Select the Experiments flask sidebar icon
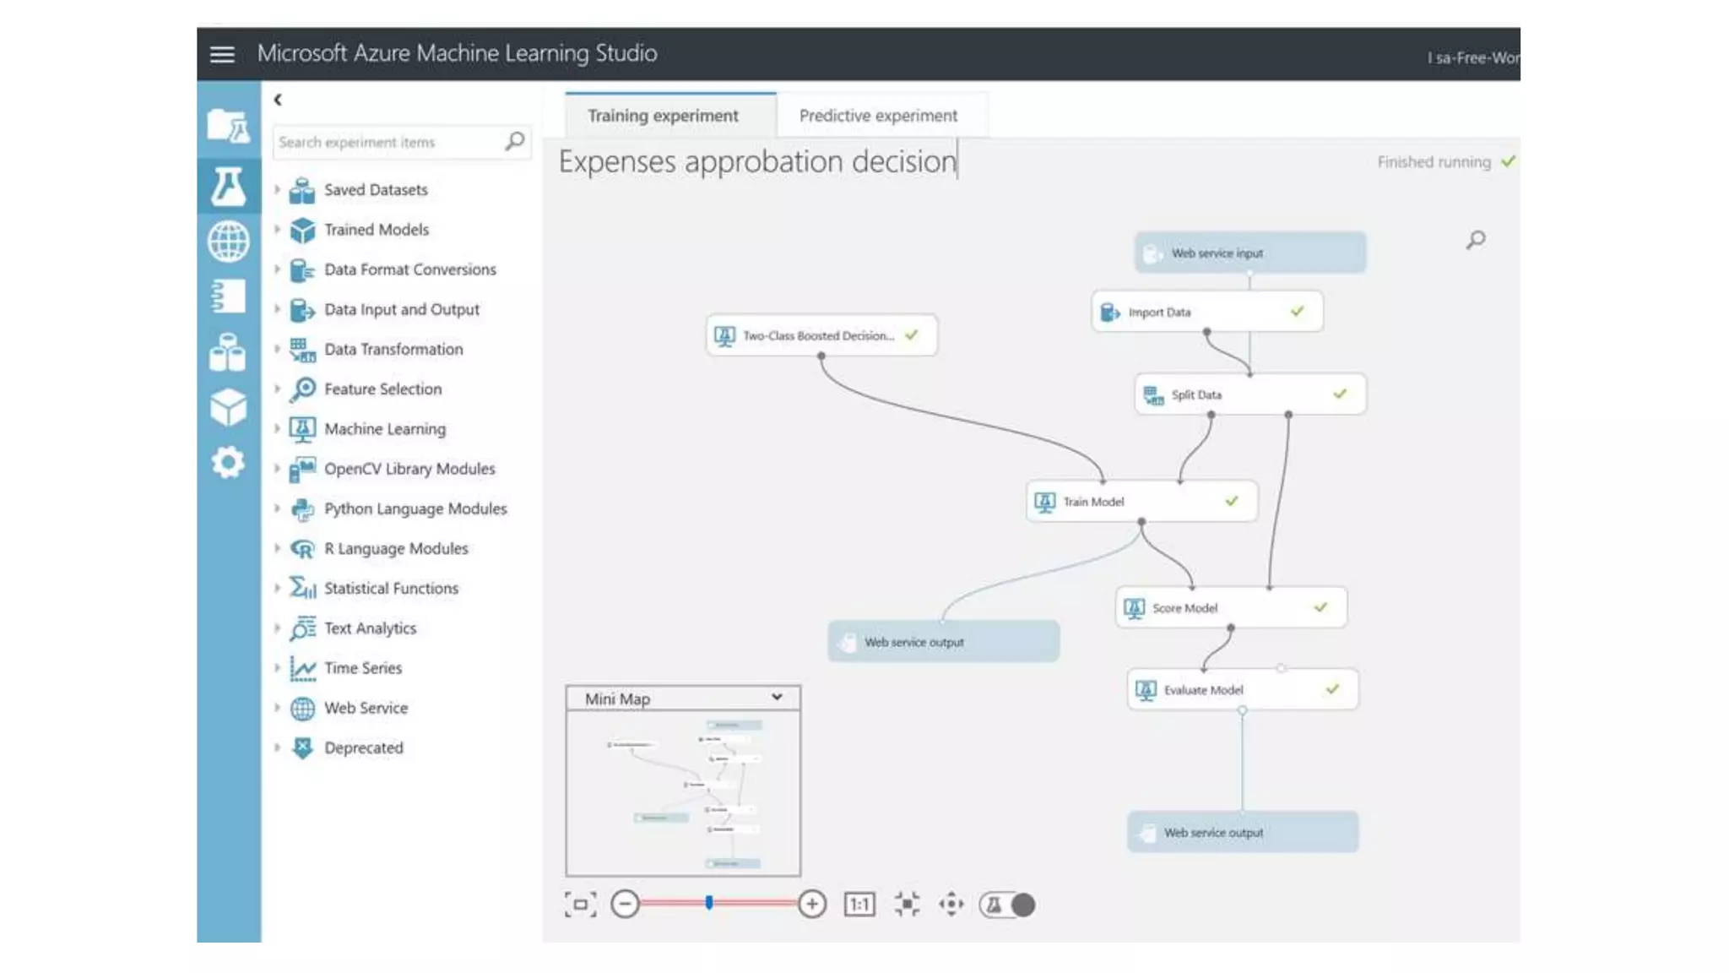The image size is (1729, 973). 228,185
